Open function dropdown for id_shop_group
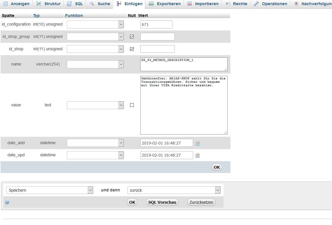Image resolution: width=332 pixels, height=225 pixels. 95,37
